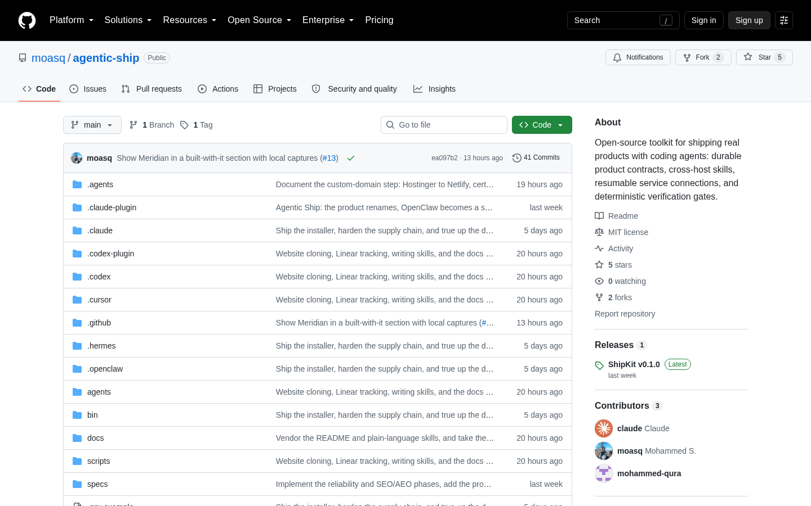811x506 pixels.
Task: Open the agentic-ship repository link
Action: [x=106, y=58]
